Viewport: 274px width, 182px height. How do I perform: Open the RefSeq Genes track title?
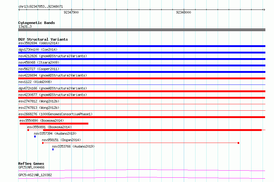pyautogui.click(x=31, y=164)
